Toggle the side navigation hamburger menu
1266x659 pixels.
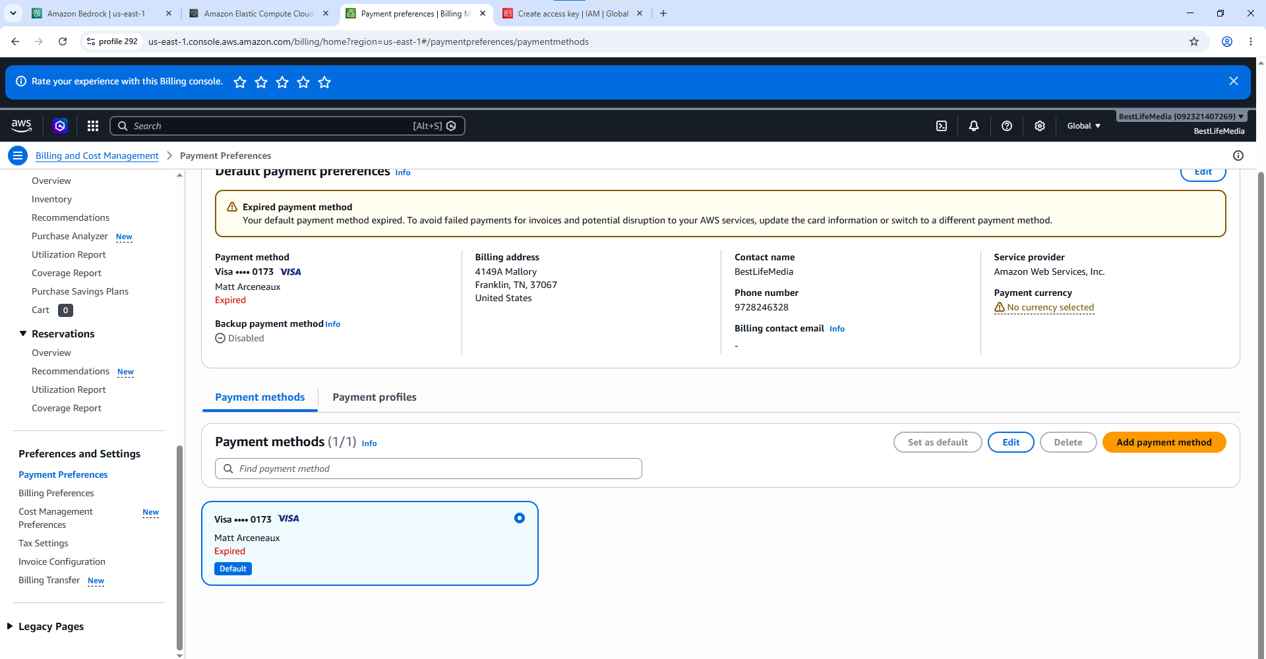tap(18, 156)
